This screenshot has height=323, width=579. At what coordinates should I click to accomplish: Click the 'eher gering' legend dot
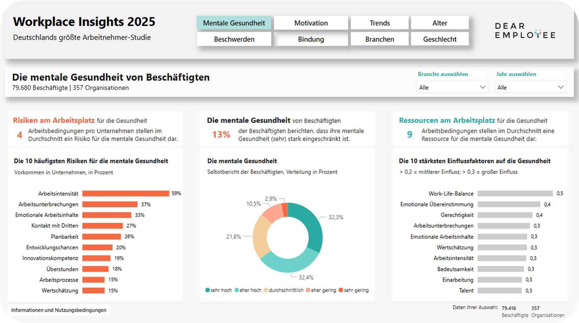tap(308, 290)
